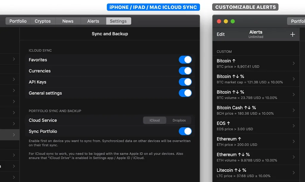The image size is (305, 182).
Task: Switch to the Portfolio tab
Action: click(x=17, y=21)
